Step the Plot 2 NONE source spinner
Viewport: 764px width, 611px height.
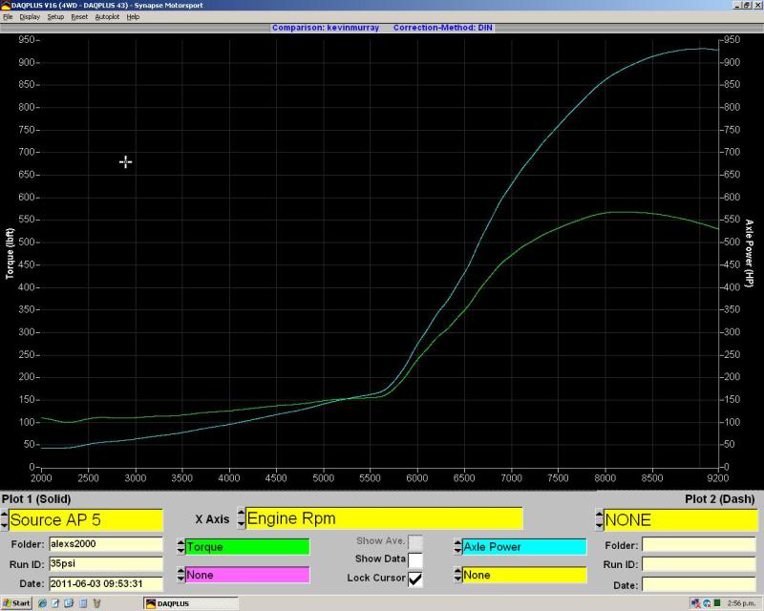[600, 520]
